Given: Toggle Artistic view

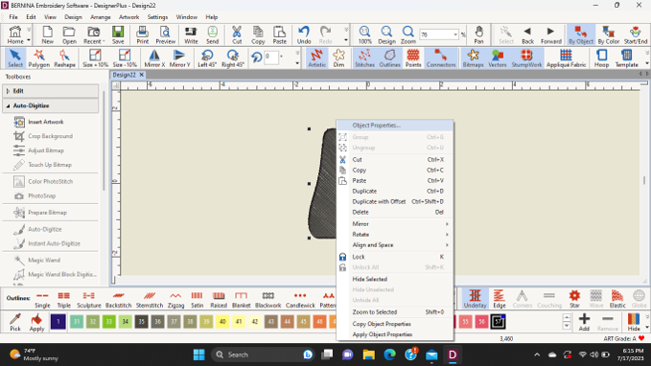Looking at the screenshot, I should (x=316, y=58).
